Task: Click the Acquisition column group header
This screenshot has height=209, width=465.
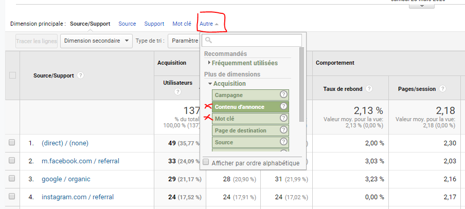Action: pyautogui.click(x=172, y=63)
